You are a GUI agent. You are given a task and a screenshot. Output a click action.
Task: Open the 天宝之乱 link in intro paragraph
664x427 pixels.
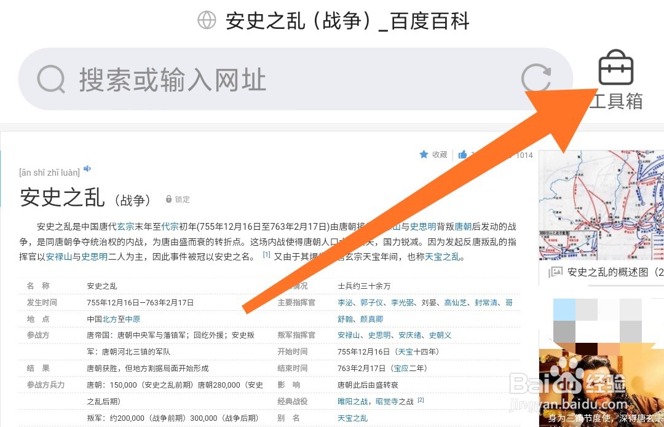441,256
